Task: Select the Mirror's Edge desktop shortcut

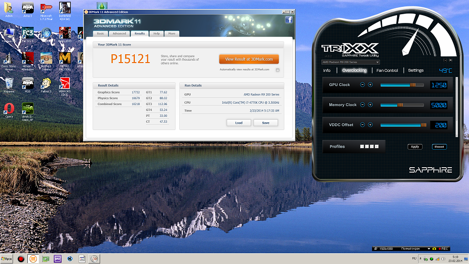Action: [x=65, y=87]
